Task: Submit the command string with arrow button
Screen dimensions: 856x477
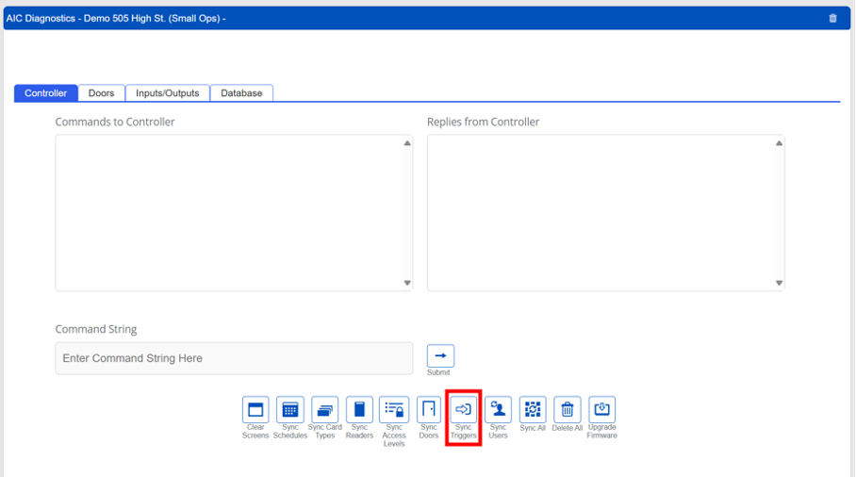Action: (440, 355)
